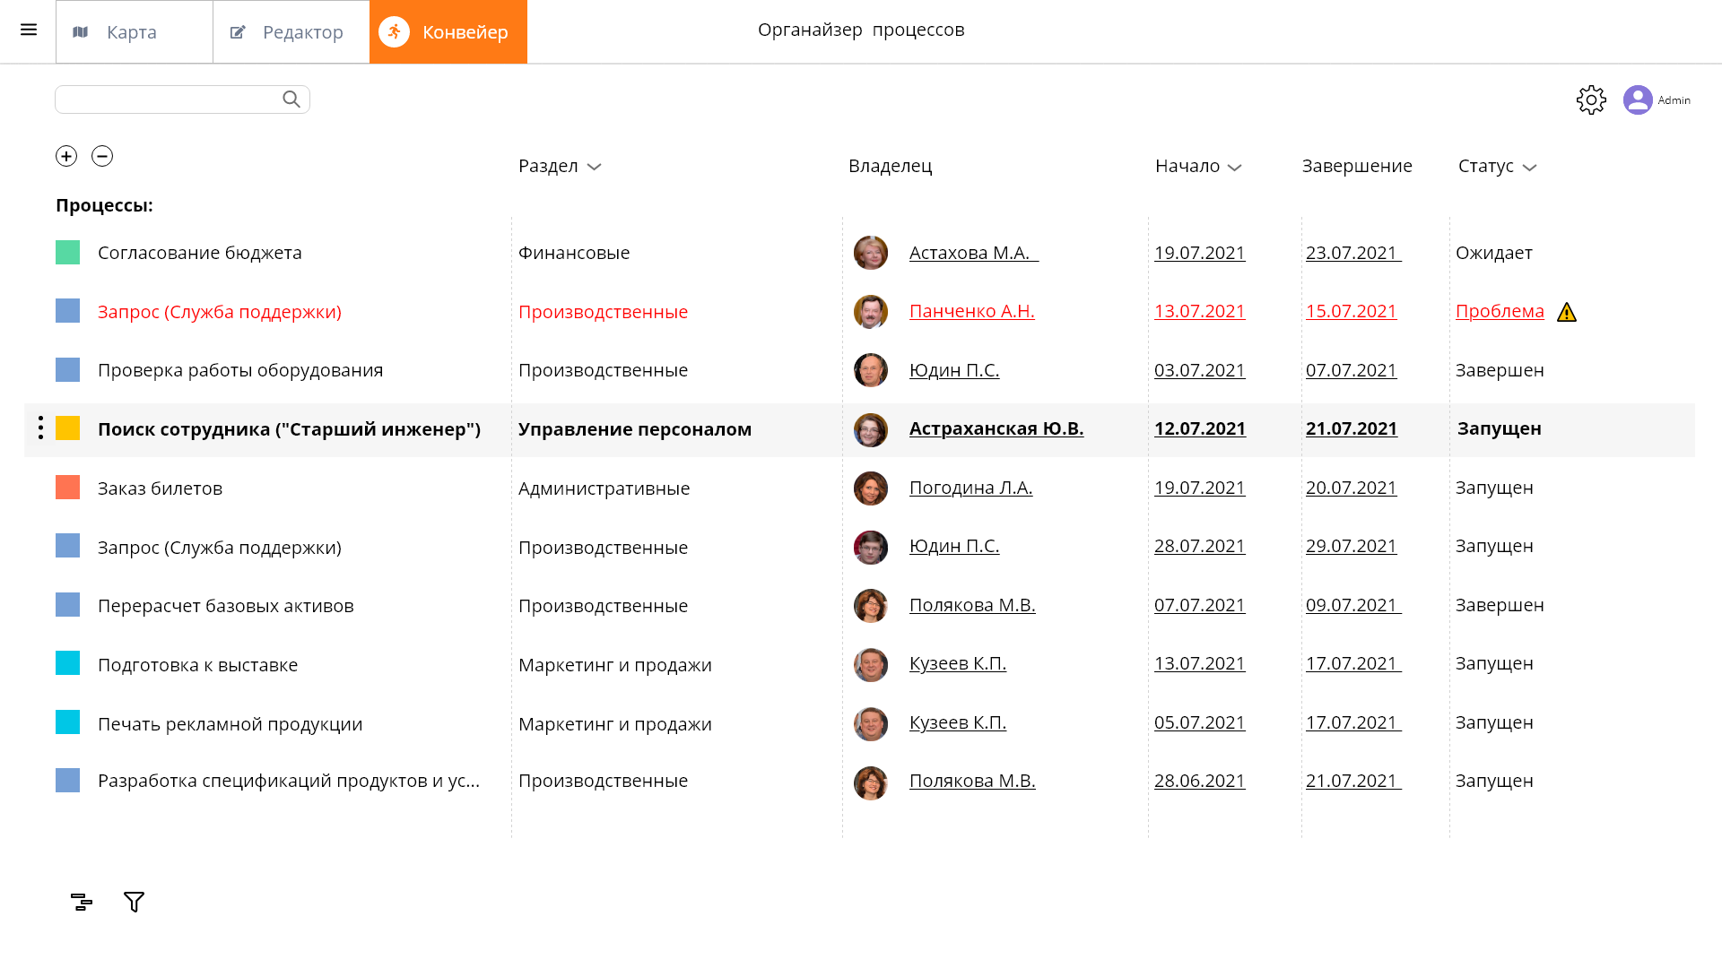Open the settings gear

click(x=1591, y=99)
